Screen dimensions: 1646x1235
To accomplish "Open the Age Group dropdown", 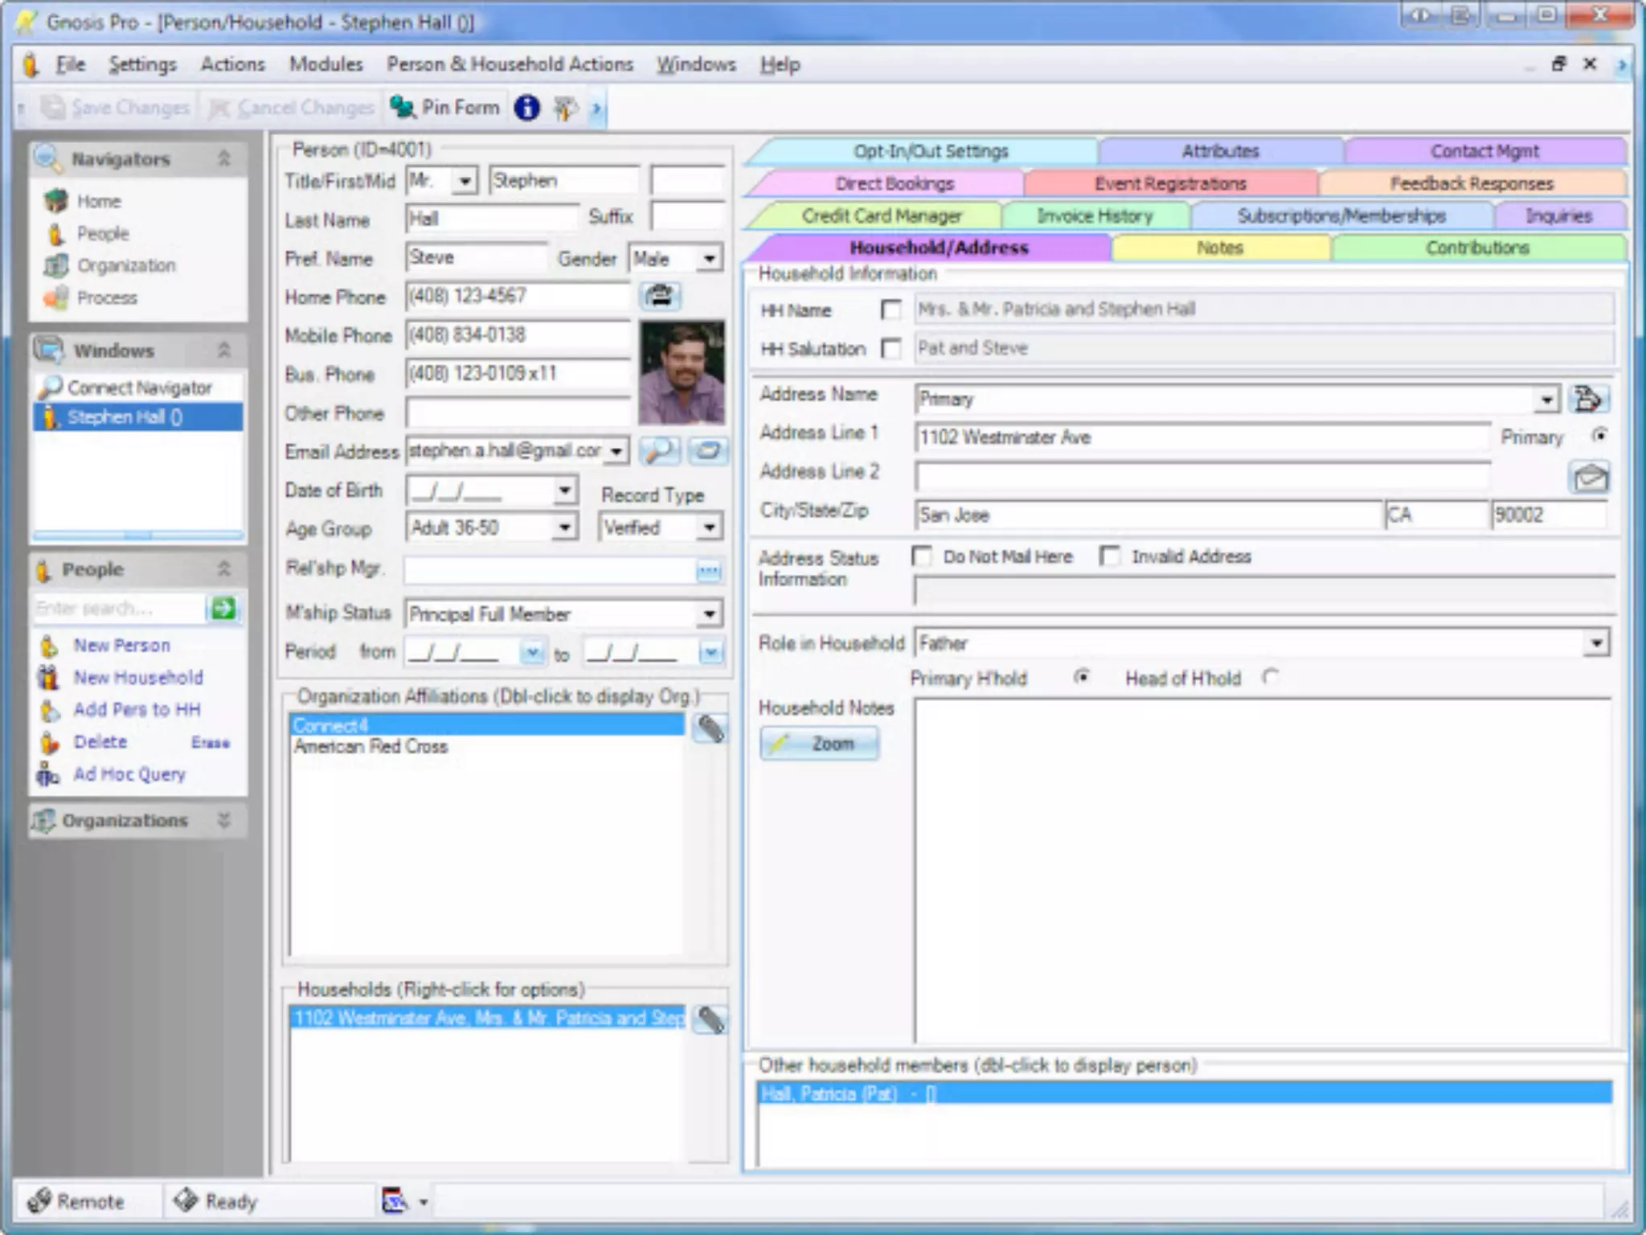I will tap(565, 528).
